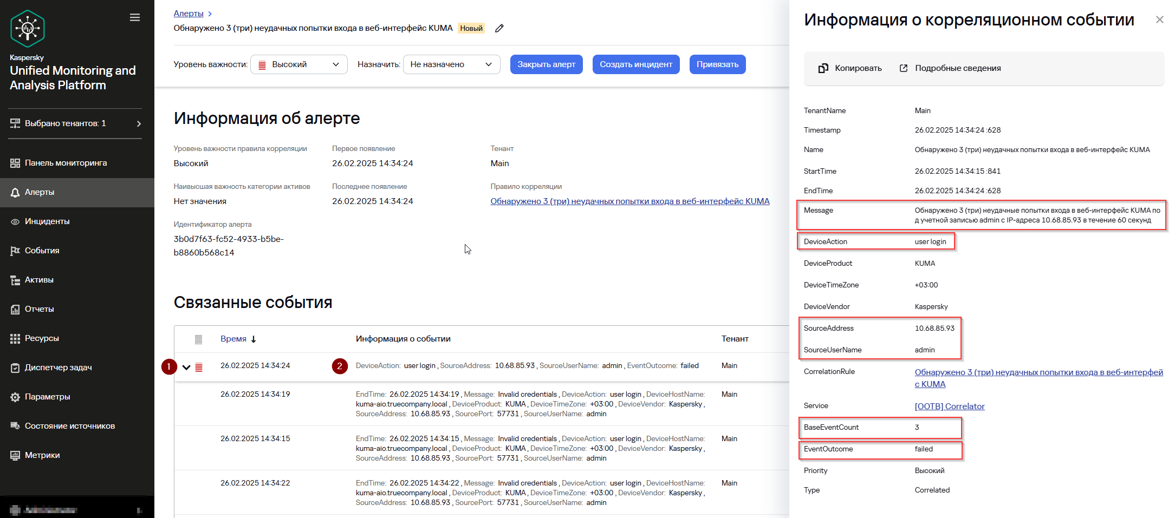The height and width of the screenshot is (518, 1175).
Task: Click the event row at 14:34:22
Action: click(x=482, y=493)
